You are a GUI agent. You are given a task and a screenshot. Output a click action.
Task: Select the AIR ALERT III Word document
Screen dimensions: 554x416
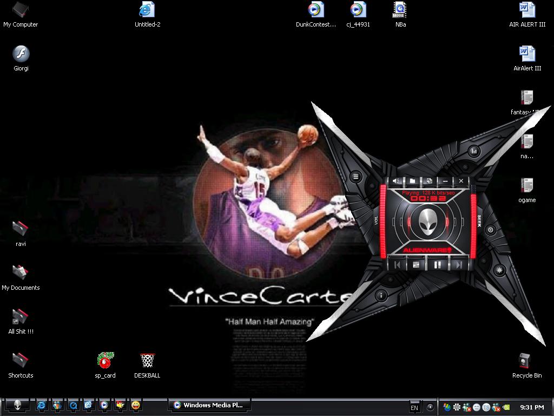pyautogui.click(x=527, y=15)
